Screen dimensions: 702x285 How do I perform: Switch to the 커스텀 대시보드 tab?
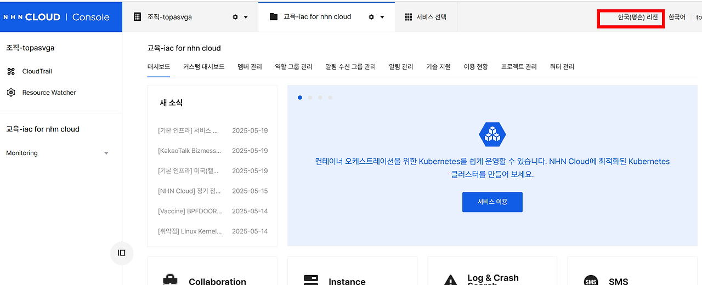(x=204, y=67)
